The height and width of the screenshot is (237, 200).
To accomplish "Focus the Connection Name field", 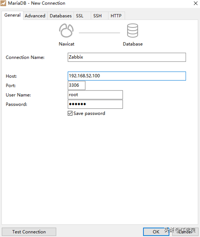I will coord(127,57).
